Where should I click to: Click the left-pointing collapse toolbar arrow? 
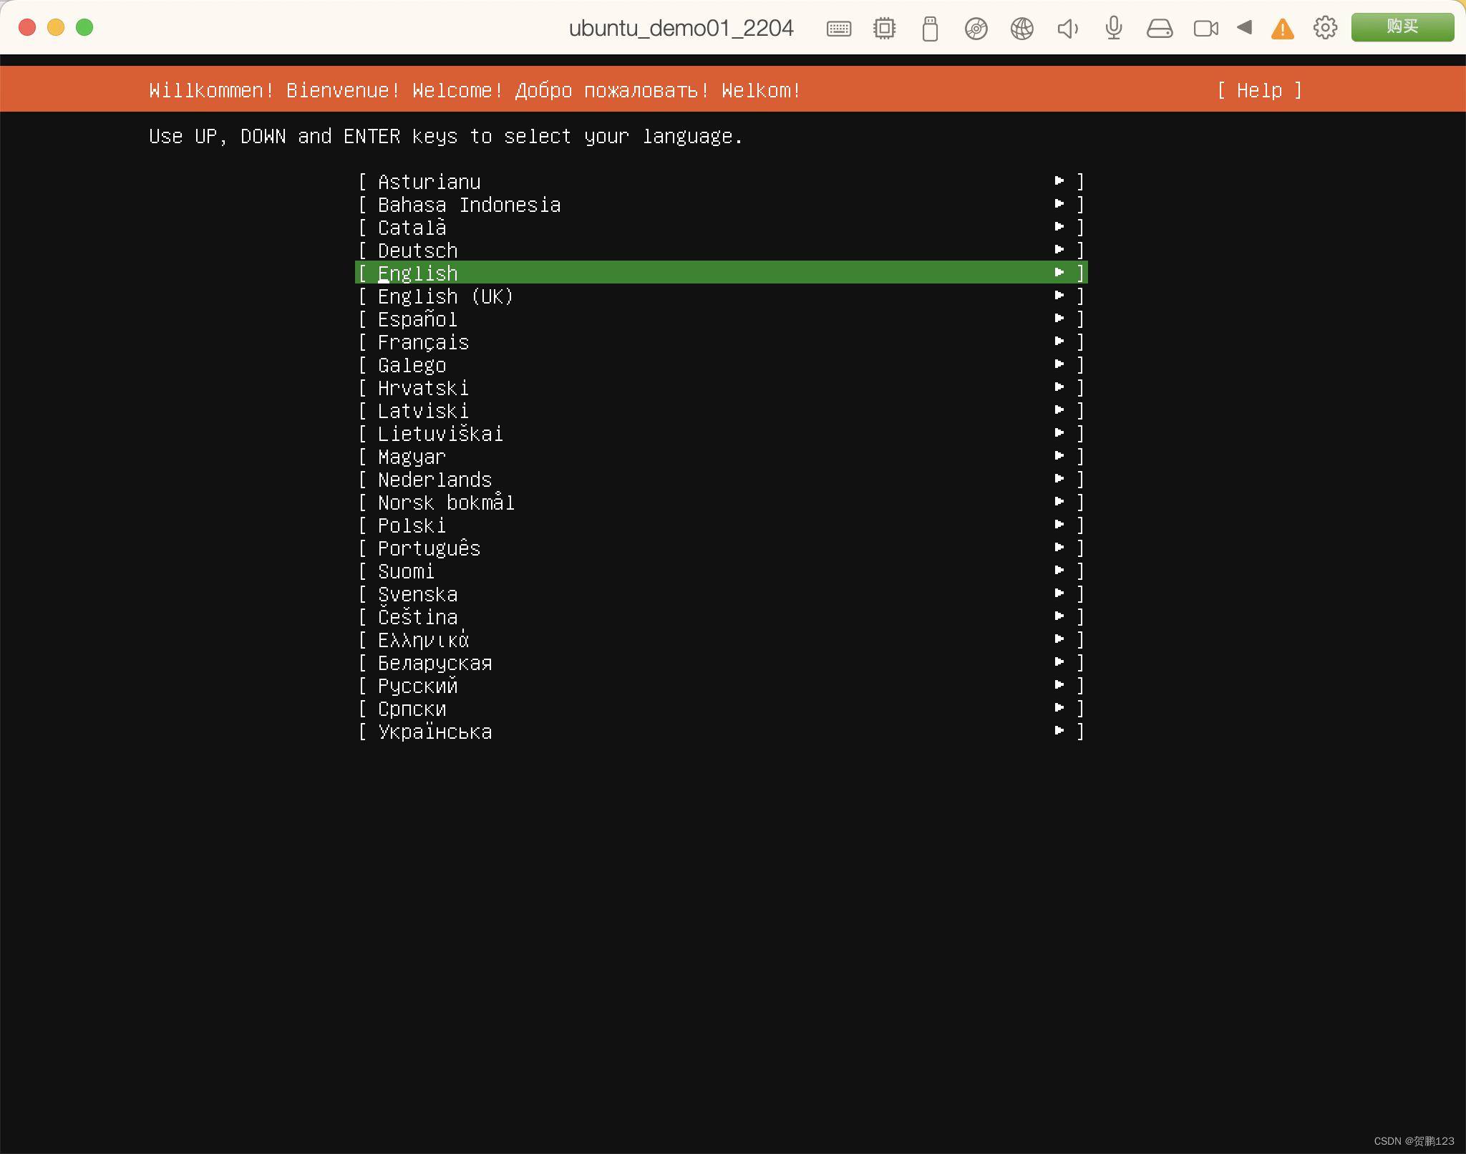(1245, 28)
